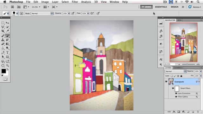Select the Path Selection tool
The width and height of the screenshot is (203, 114).
3,57
